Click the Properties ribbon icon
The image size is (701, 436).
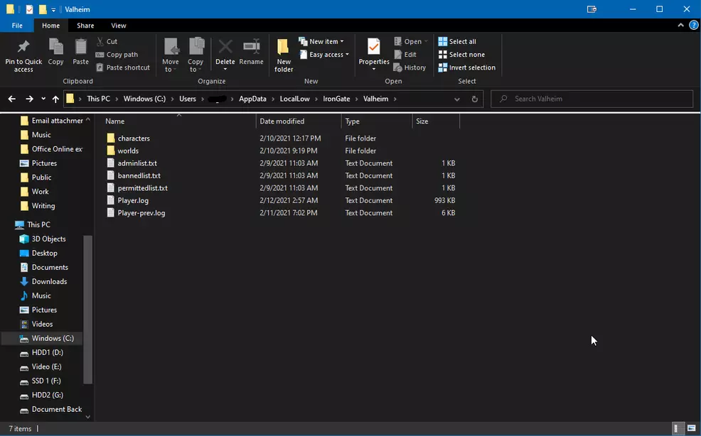point(374,46)
